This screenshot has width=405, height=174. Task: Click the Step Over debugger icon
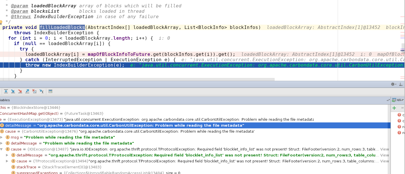(6, 91)
